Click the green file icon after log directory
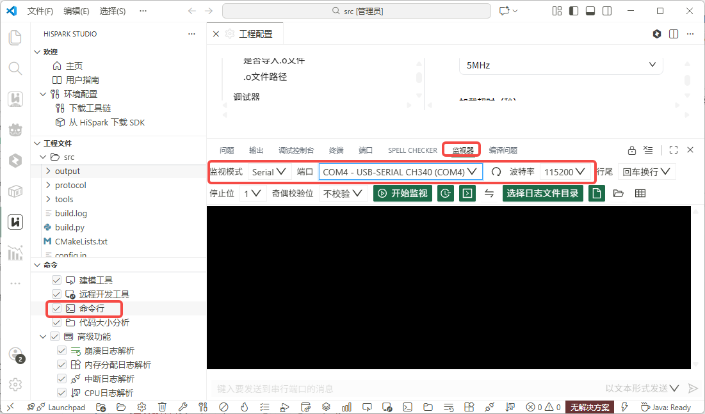This screenshot has height=414, width=705. 596,193
